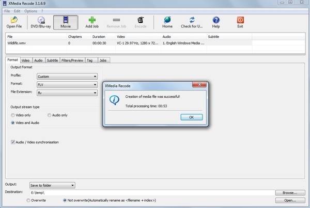The height and width of the screenshot is (208, 310).
Task: Click the Browse... button
Action: (x=290, y=192)
